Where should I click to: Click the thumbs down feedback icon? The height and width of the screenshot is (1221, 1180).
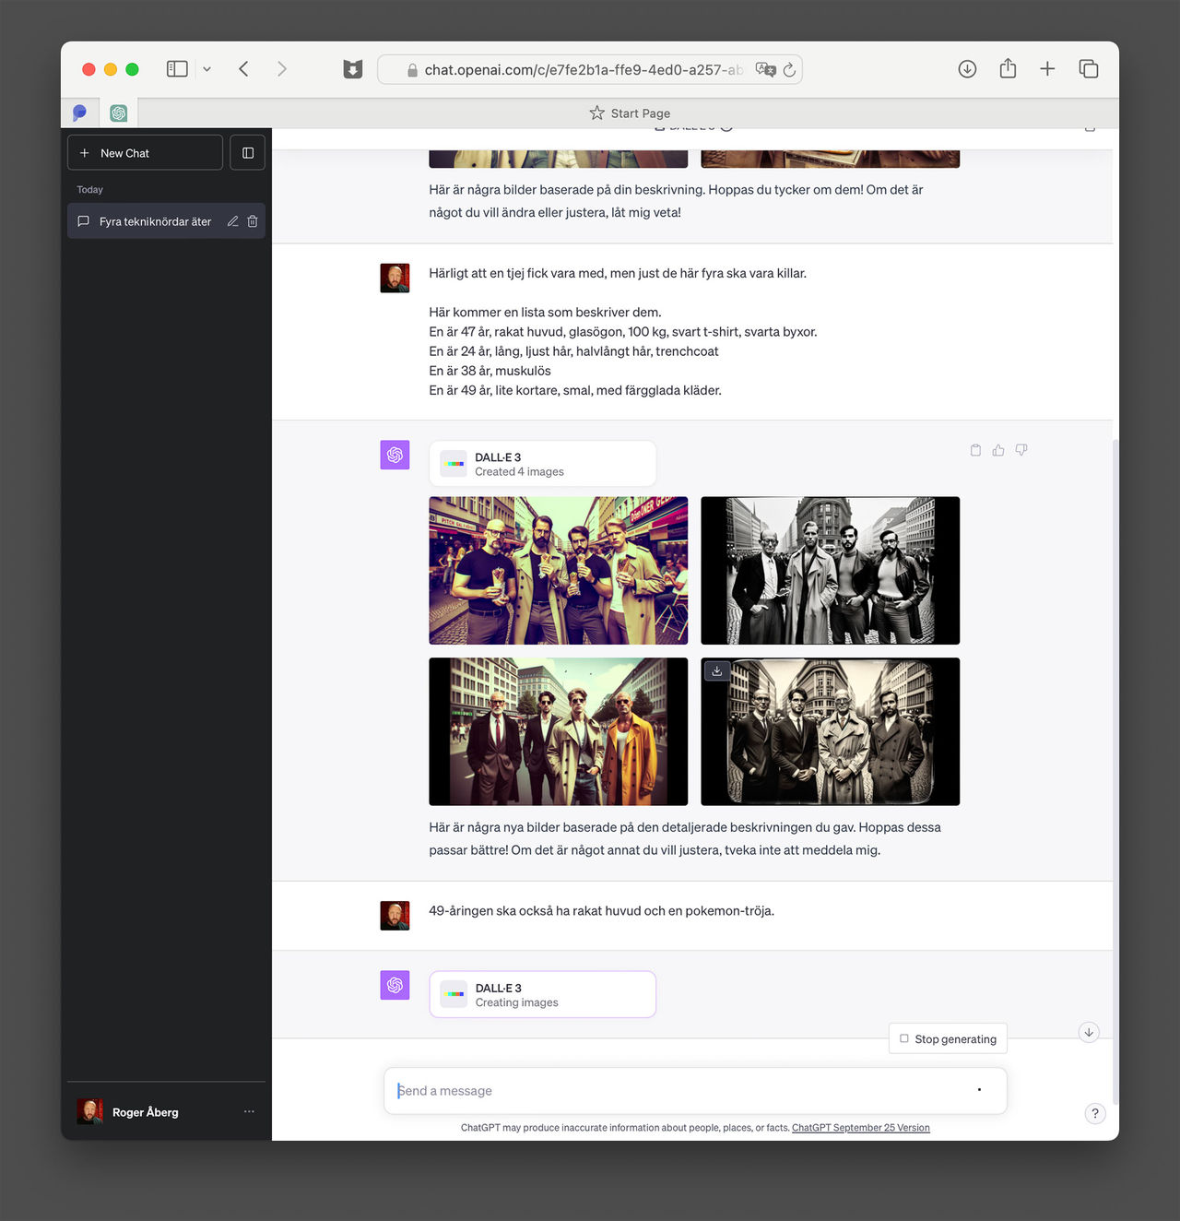click(1021, 450)
